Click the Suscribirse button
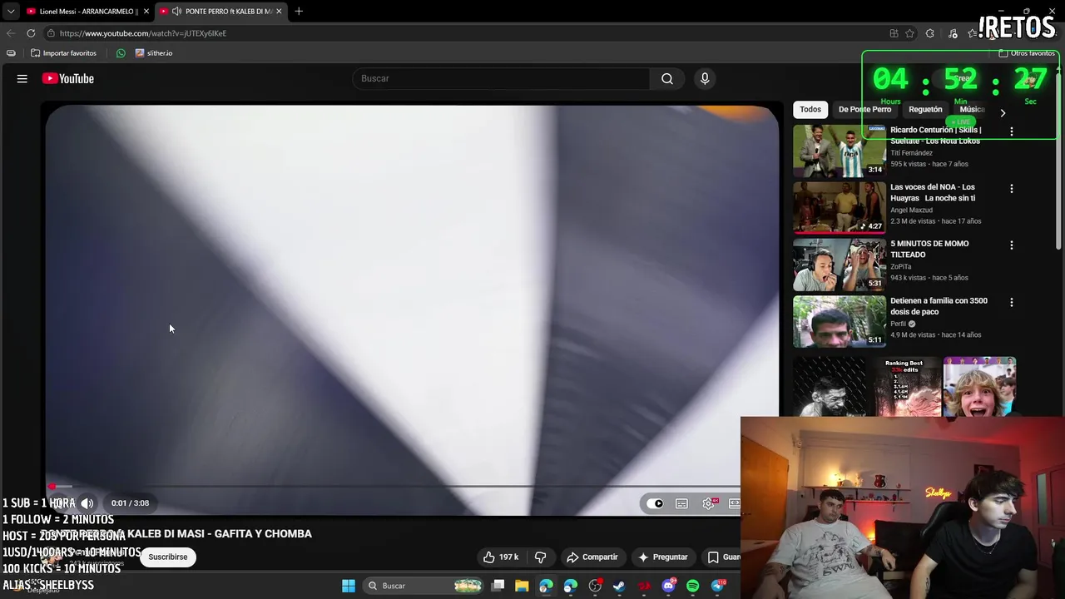 (168, 557)
